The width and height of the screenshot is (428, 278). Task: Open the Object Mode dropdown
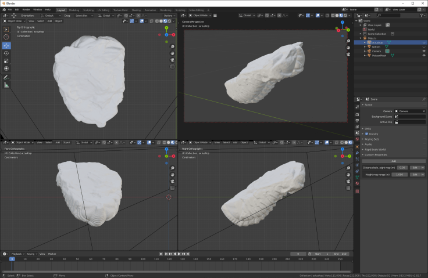click(x=13, y=20)
